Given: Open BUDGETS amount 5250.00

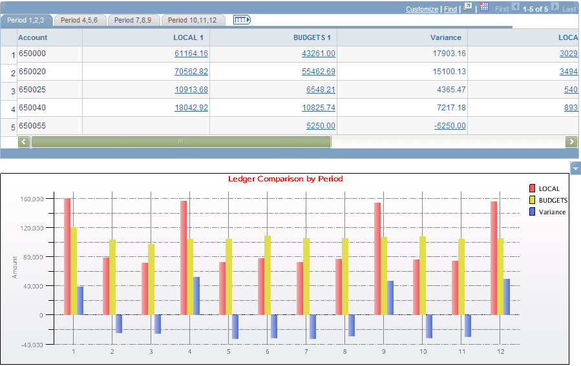Looking at the screenshot, I should 321,126.
